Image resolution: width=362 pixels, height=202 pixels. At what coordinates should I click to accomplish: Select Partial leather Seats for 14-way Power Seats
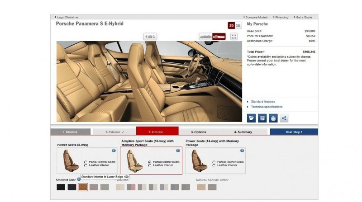coord(214,162)
